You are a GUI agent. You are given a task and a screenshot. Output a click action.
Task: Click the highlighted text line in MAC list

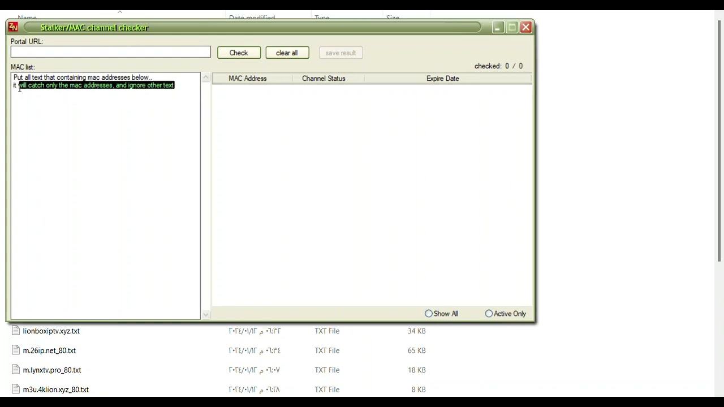click(96, 85)
